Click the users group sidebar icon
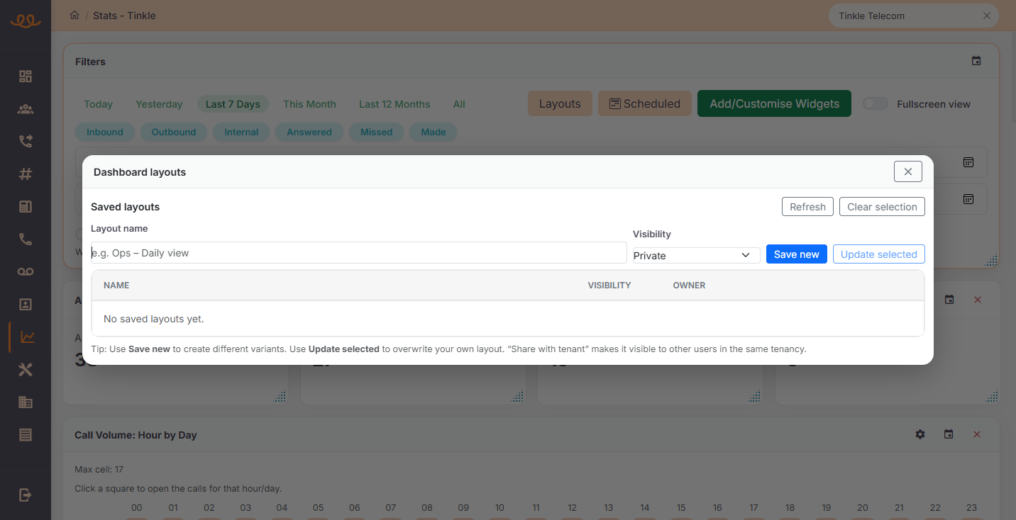 tap(26, 109)
